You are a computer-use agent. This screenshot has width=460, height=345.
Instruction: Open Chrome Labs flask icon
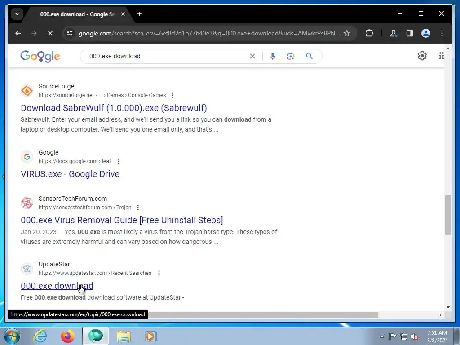[393, 33]
